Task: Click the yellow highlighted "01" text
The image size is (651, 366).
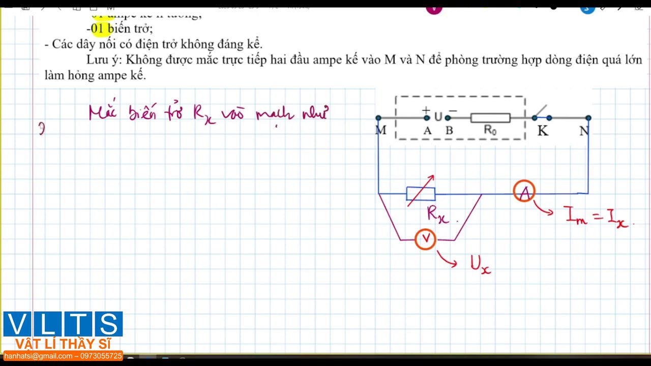Action: 98,28
